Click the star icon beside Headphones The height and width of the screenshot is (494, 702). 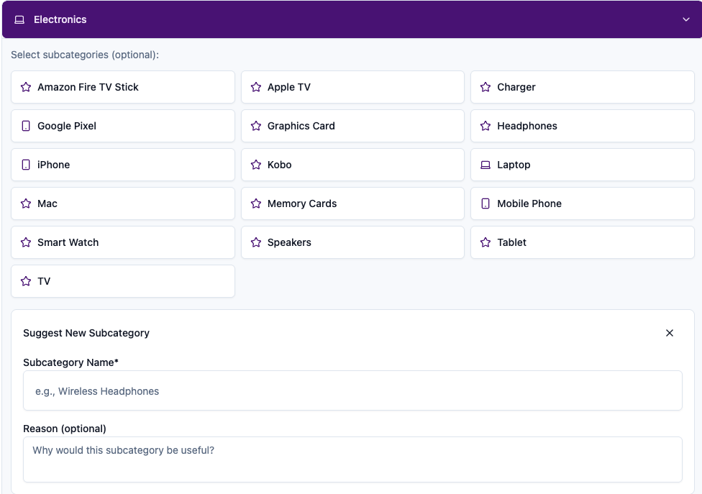[x=486, y=126]
